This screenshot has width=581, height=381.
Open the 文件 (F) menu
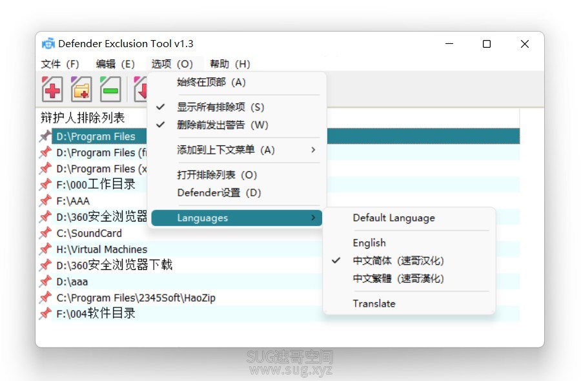[x=60, y=64]
